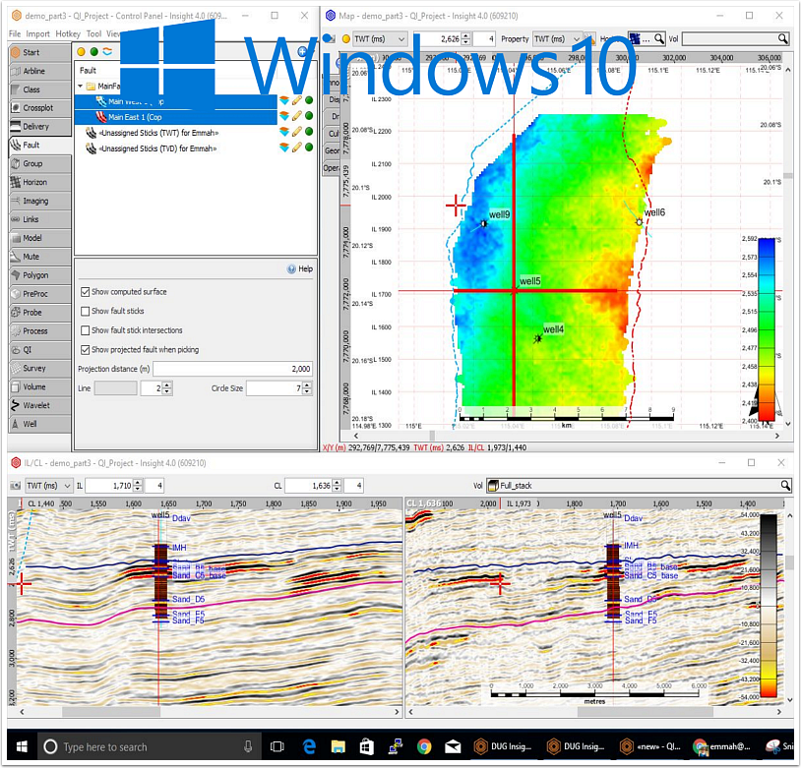Click the seismic amplitude color bar
The width and height of the screenshot is (801, 768).
click(769, 606)
